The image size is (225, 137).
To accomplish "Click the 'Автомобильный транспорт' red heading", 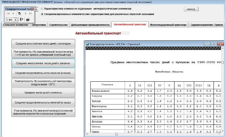I will 98,33.
